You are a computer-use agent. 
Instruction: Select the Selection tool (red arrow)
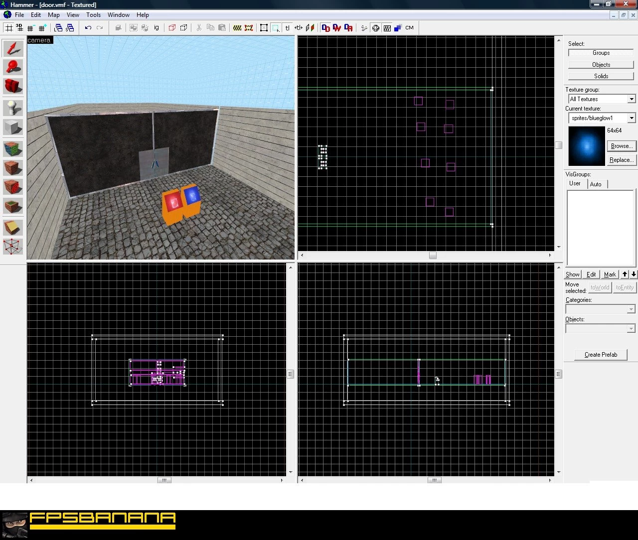[x=13, y=48]
